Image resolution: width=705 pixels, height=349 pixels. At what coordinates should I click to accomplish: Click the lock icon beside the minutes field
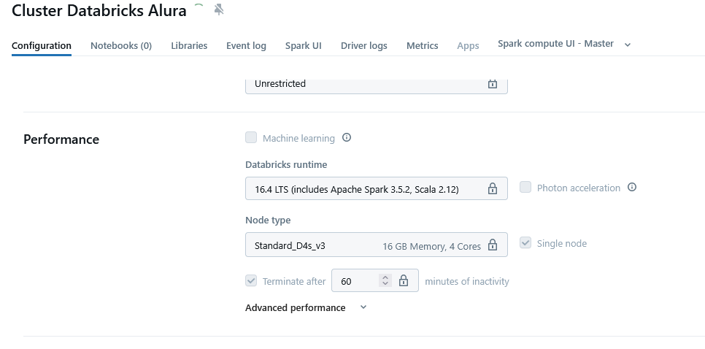point(403,281)
